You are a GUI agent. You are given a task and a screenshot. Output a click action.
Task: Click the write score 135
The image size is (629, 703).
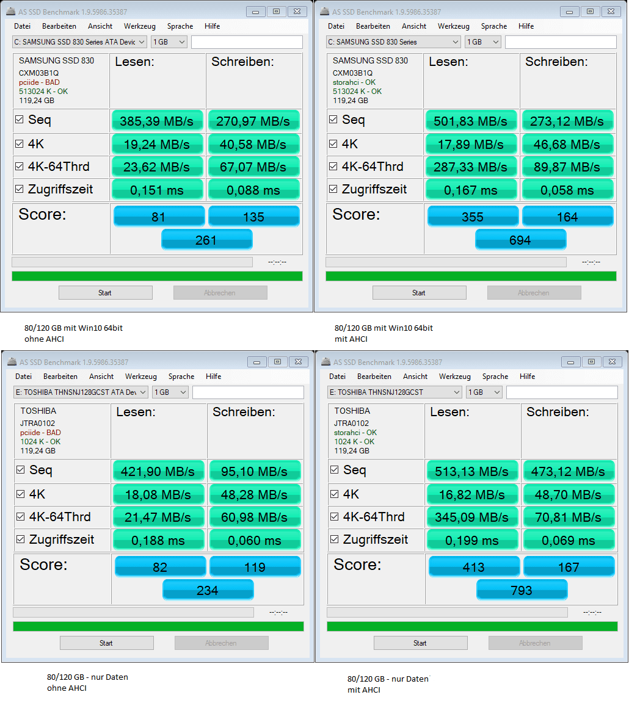pos(254,217)
